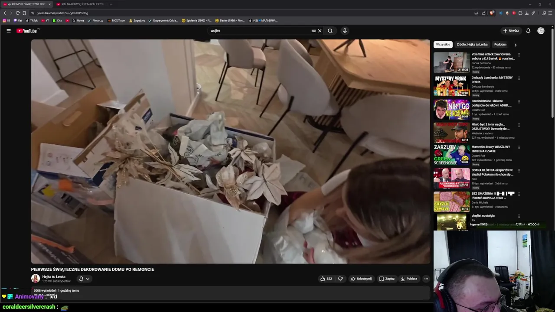Screen dimensions: 555x312
Task: Share the video via Udostępnij
Action: (361, 279)
